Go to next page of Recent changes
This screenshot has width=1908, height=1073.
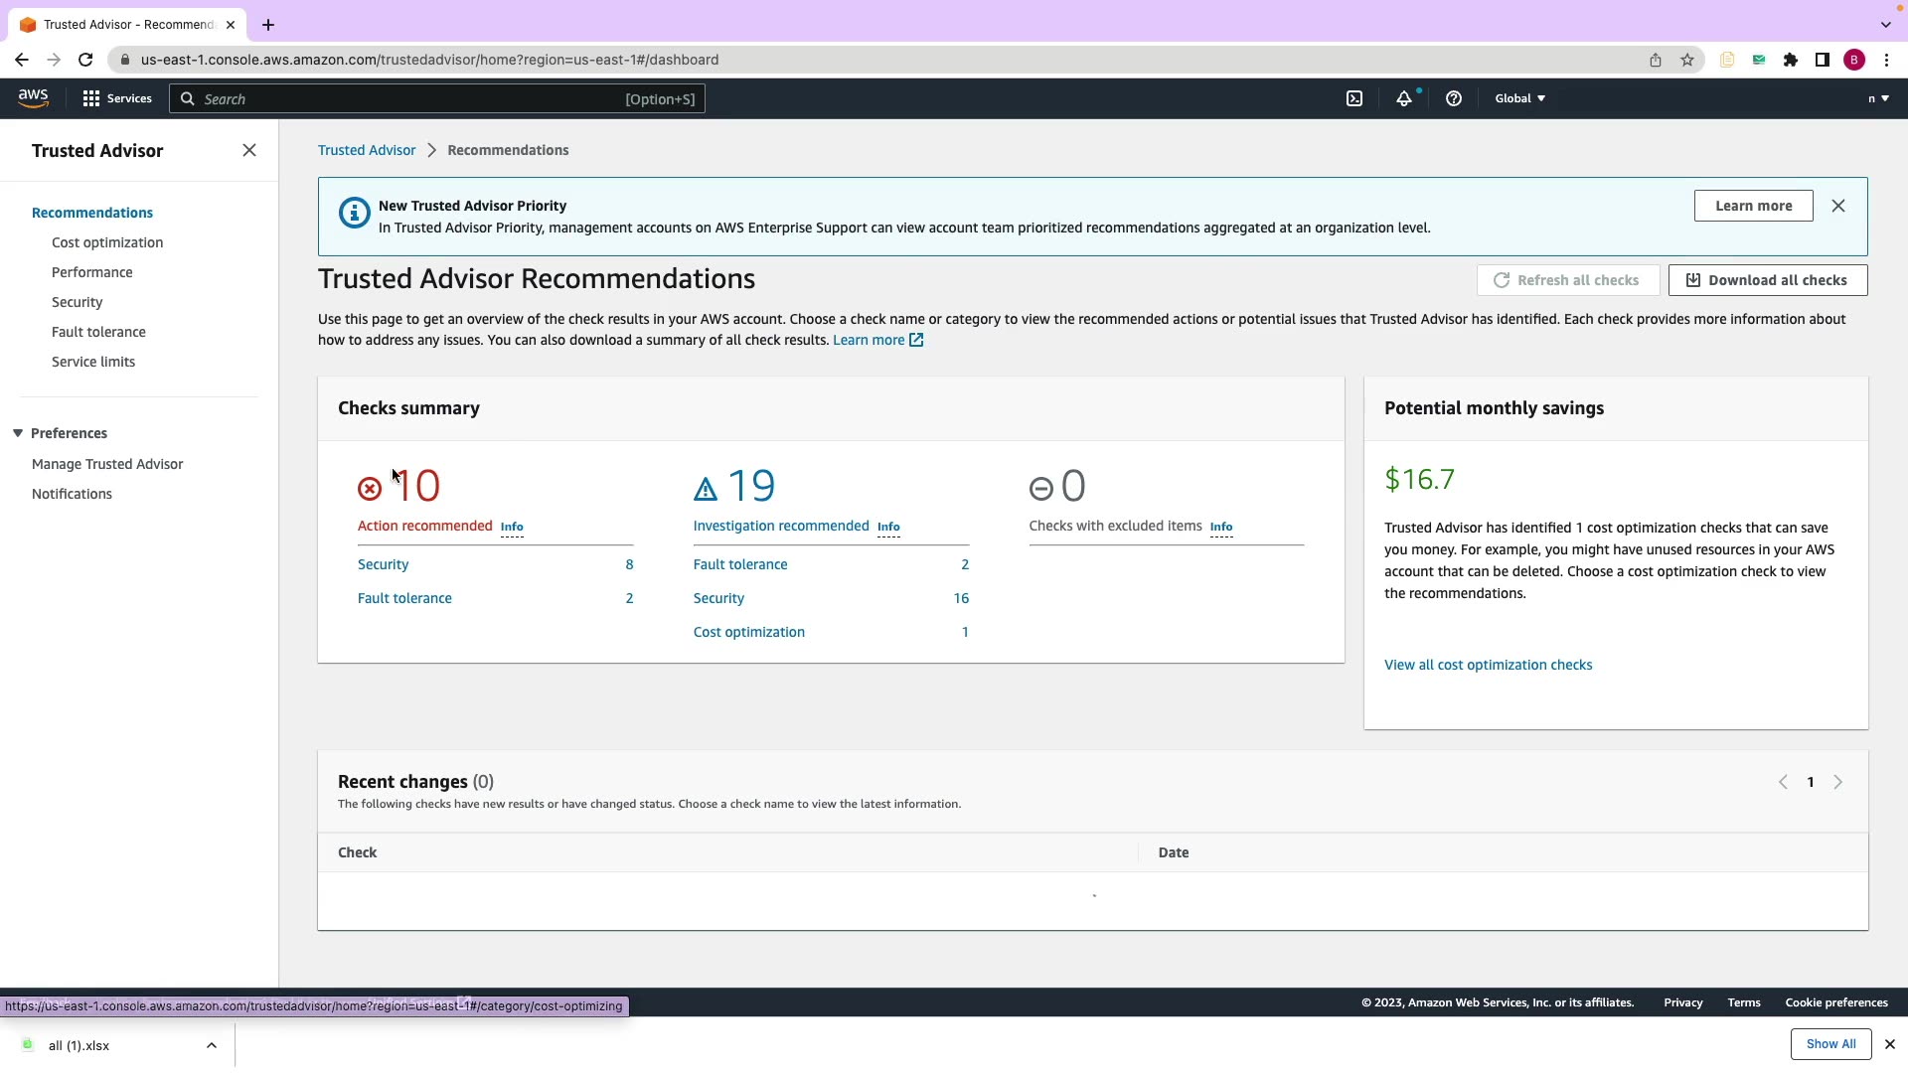pos(1837,782)
